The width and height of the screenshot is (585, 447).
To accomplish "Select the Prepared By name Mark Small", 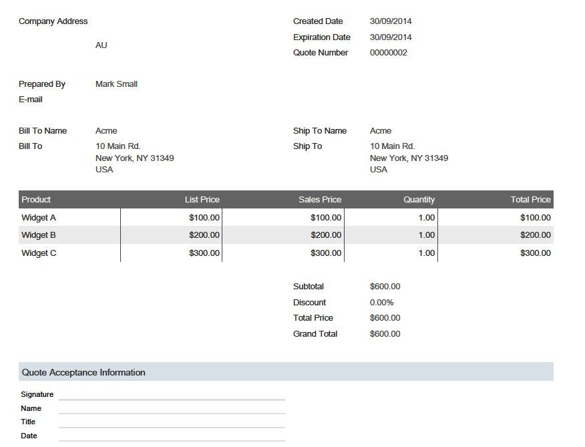I will [x=116, y=84].
